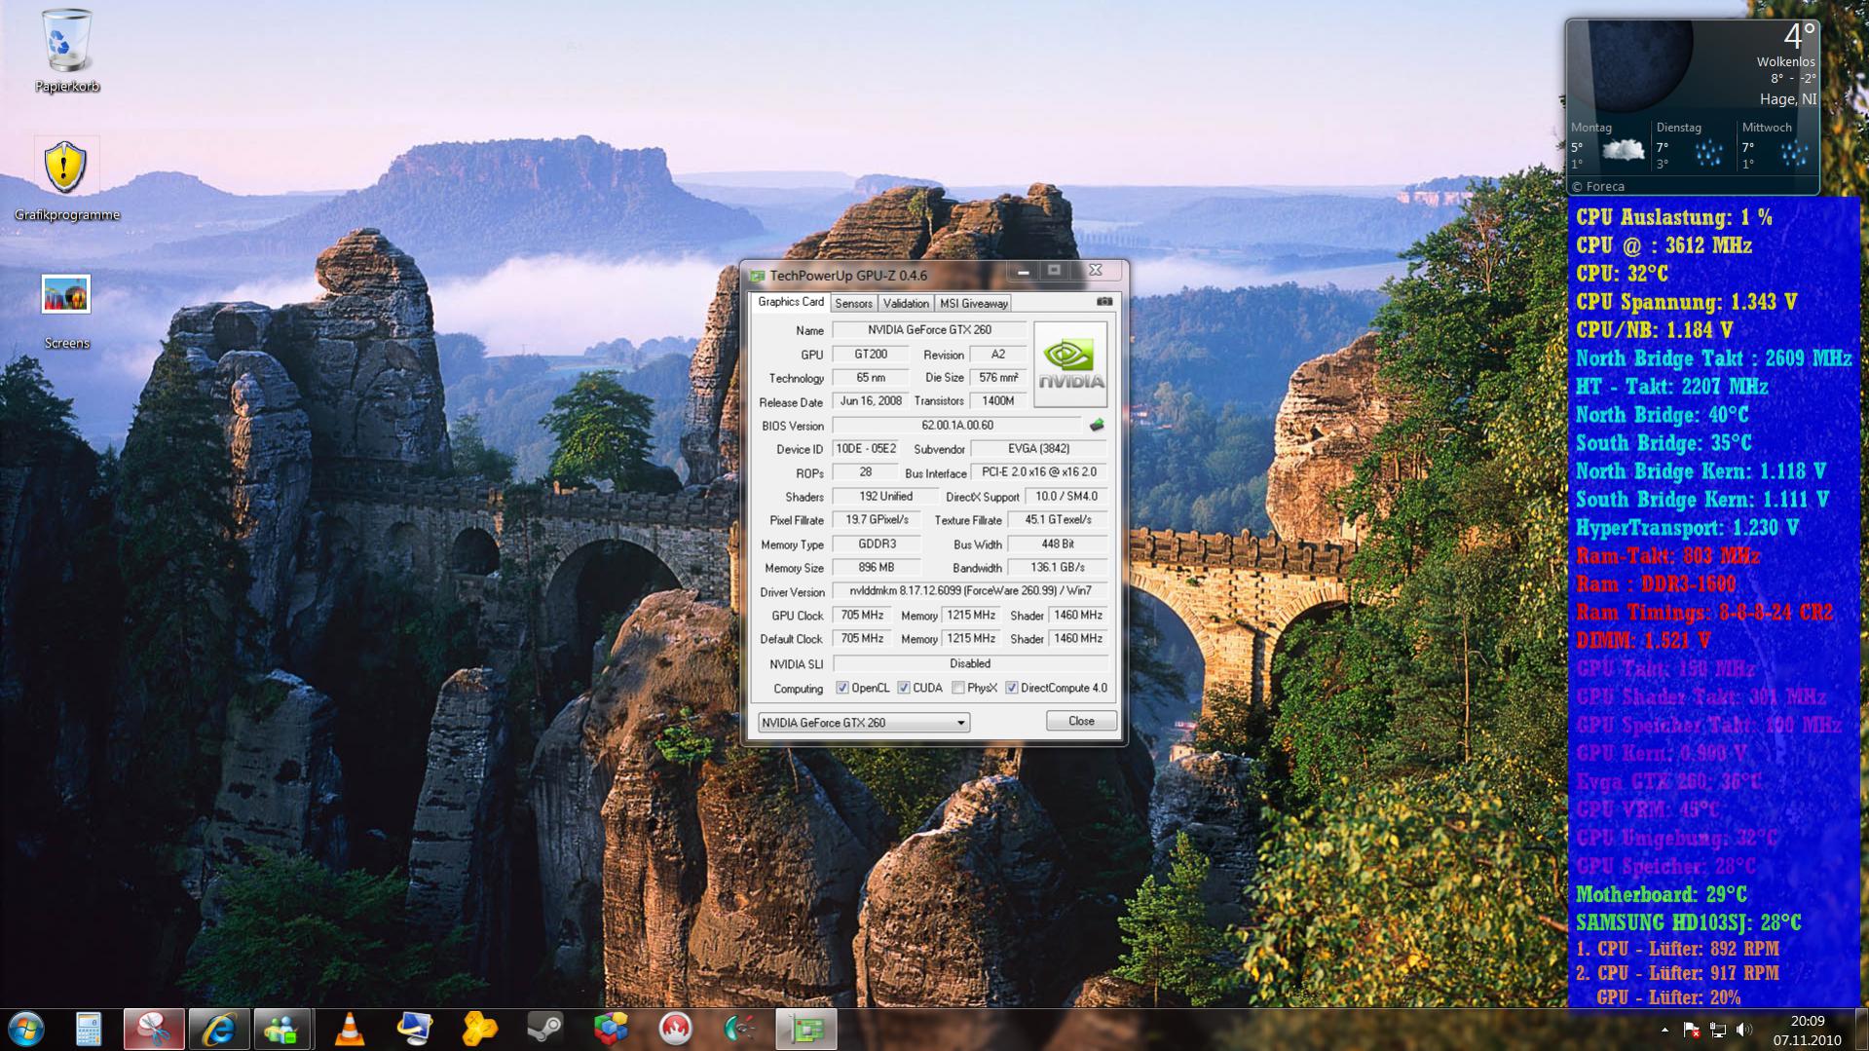Launch the red flame burning app

[676, 1029]
